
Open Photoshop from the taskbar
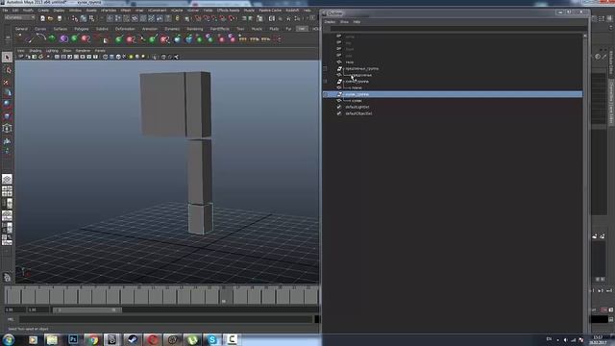[73, 339]
